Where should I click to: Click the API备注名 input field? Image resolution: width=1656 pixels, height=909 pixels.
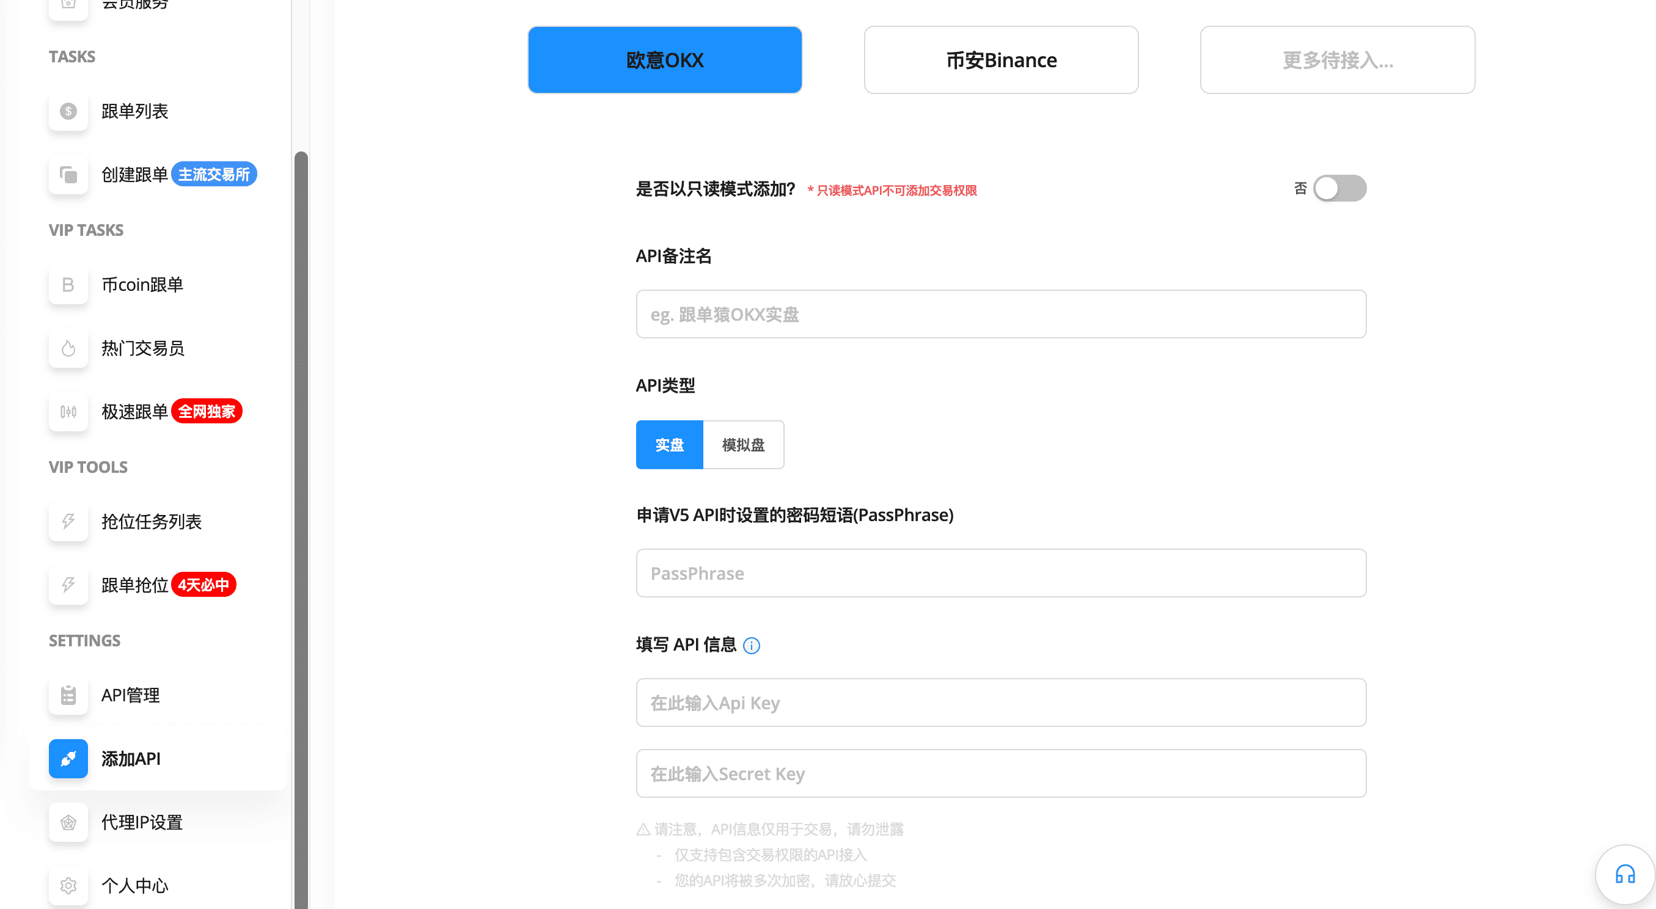click(1001, 315)
